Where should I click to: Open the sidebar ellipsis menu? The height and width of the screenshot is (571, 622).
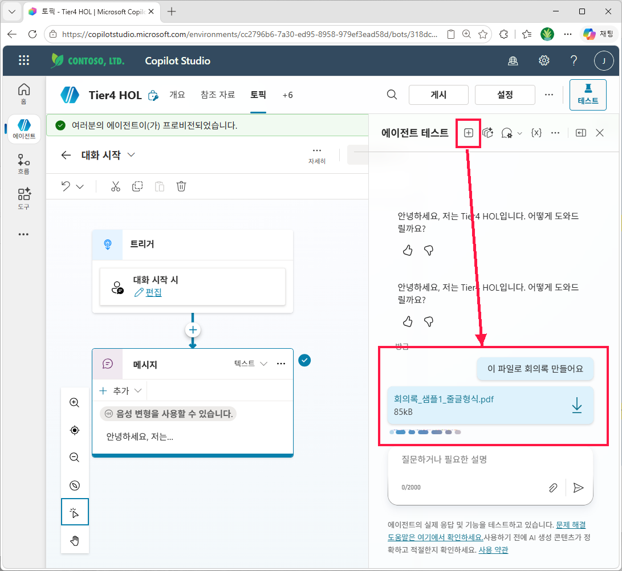(x=23, y=234)
